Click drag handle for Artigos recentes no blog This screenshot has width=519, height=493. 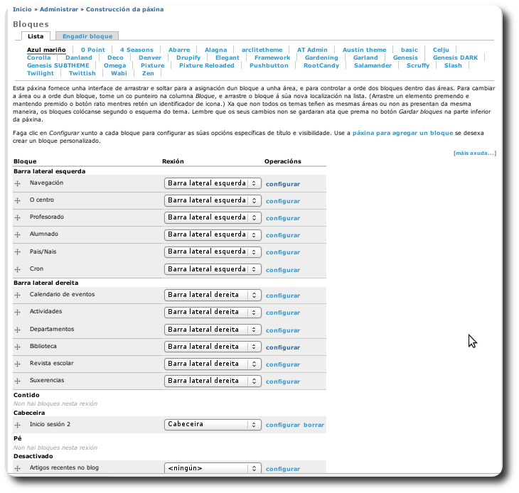tap(18, 470)
